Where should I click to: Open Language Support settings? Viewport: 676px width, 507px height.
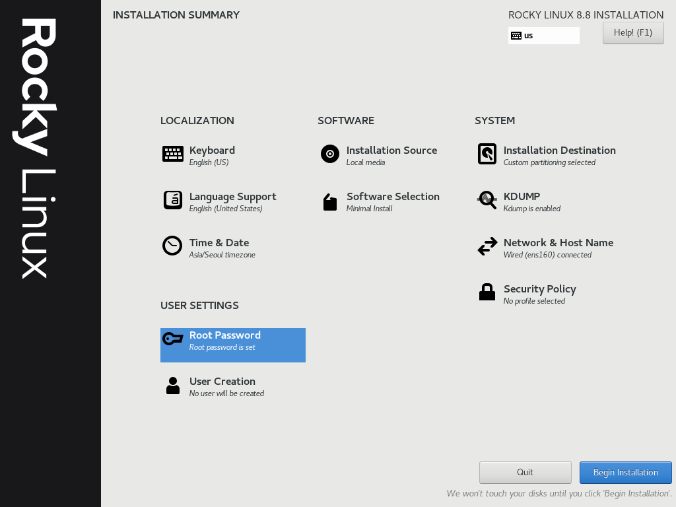[233, 197]
